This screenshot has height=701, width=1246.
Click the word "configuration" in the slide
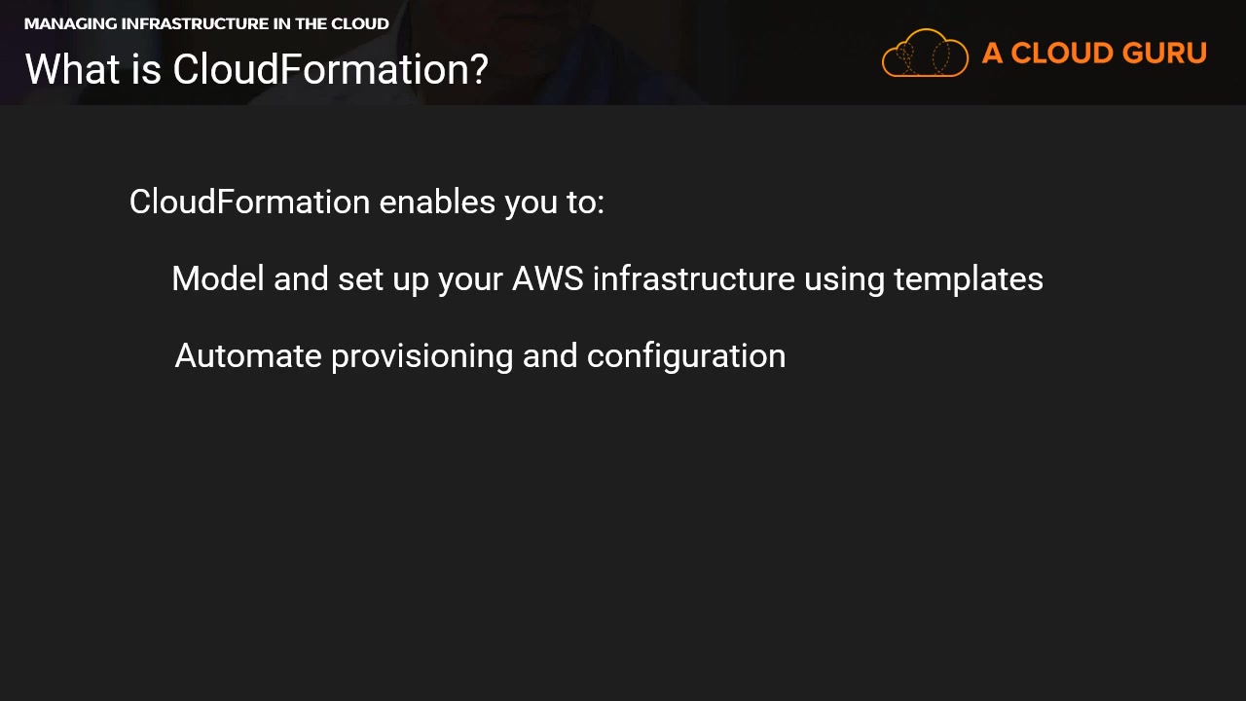685,356
